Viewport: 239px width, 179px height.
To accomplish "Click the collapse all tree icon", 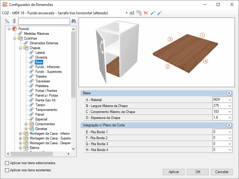I will 14,21.
